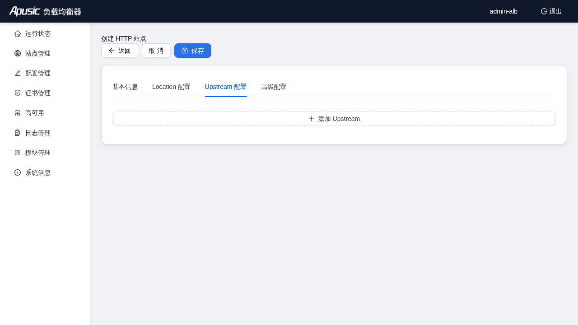Click the home icon beside 运行状态
Viewport: 578px width, 325px height.
18,33
